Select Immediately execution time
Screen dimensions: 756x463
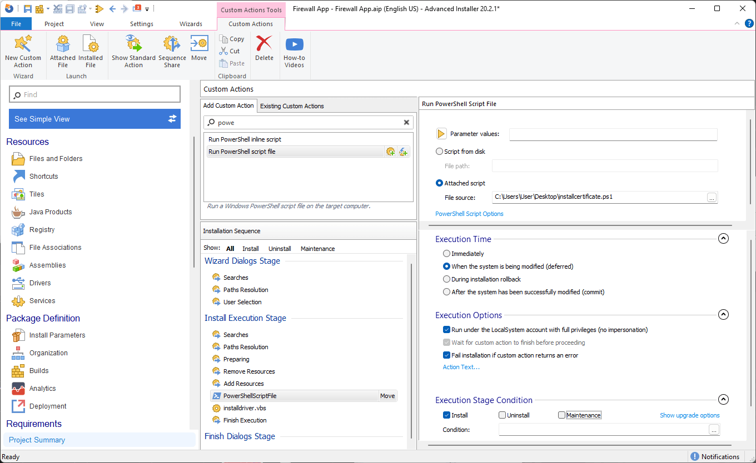tap(446, 254)
